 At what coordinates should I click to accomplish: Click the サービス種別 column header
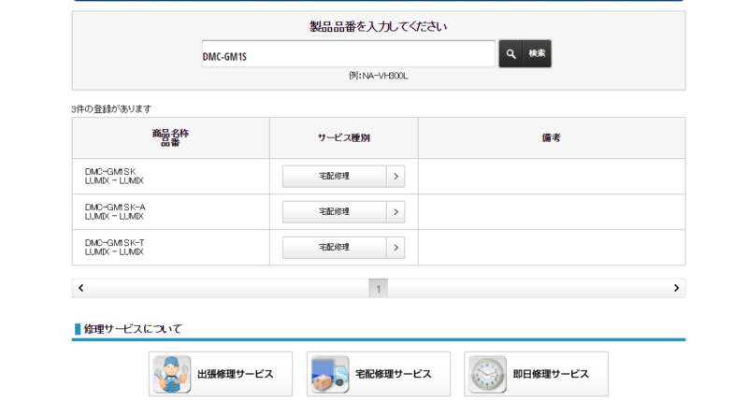344,137
